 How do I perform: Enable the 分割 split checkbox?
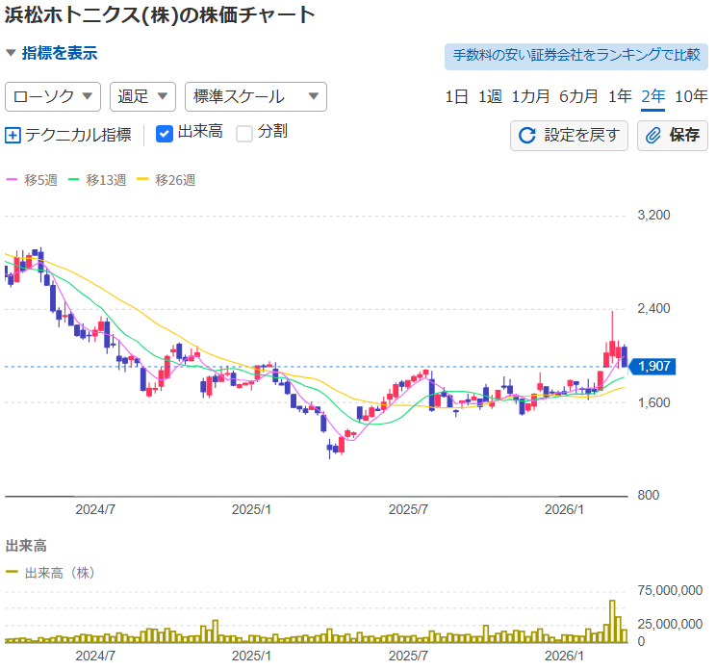pos(244,133)
